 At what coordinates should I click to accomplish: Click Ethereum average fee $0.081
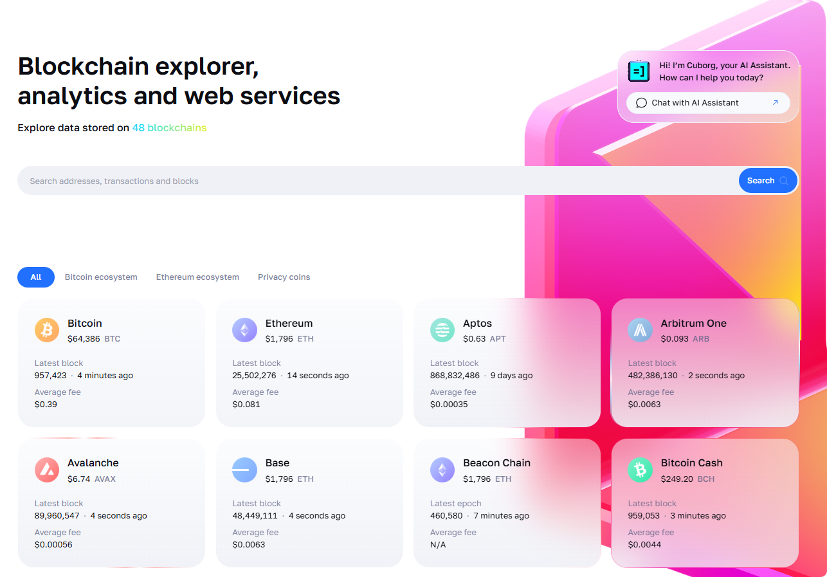[246, 405]
